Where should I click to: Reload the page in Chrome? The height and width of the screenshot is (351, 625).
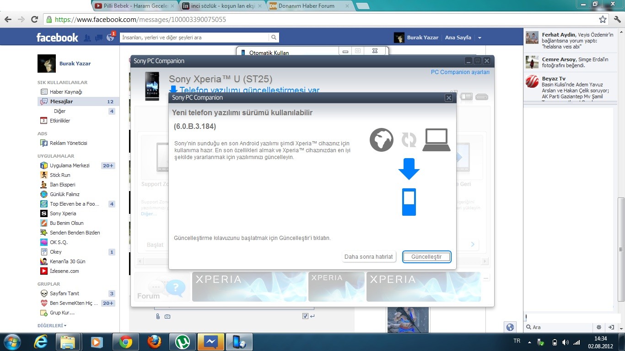click(x=34, y=19)
